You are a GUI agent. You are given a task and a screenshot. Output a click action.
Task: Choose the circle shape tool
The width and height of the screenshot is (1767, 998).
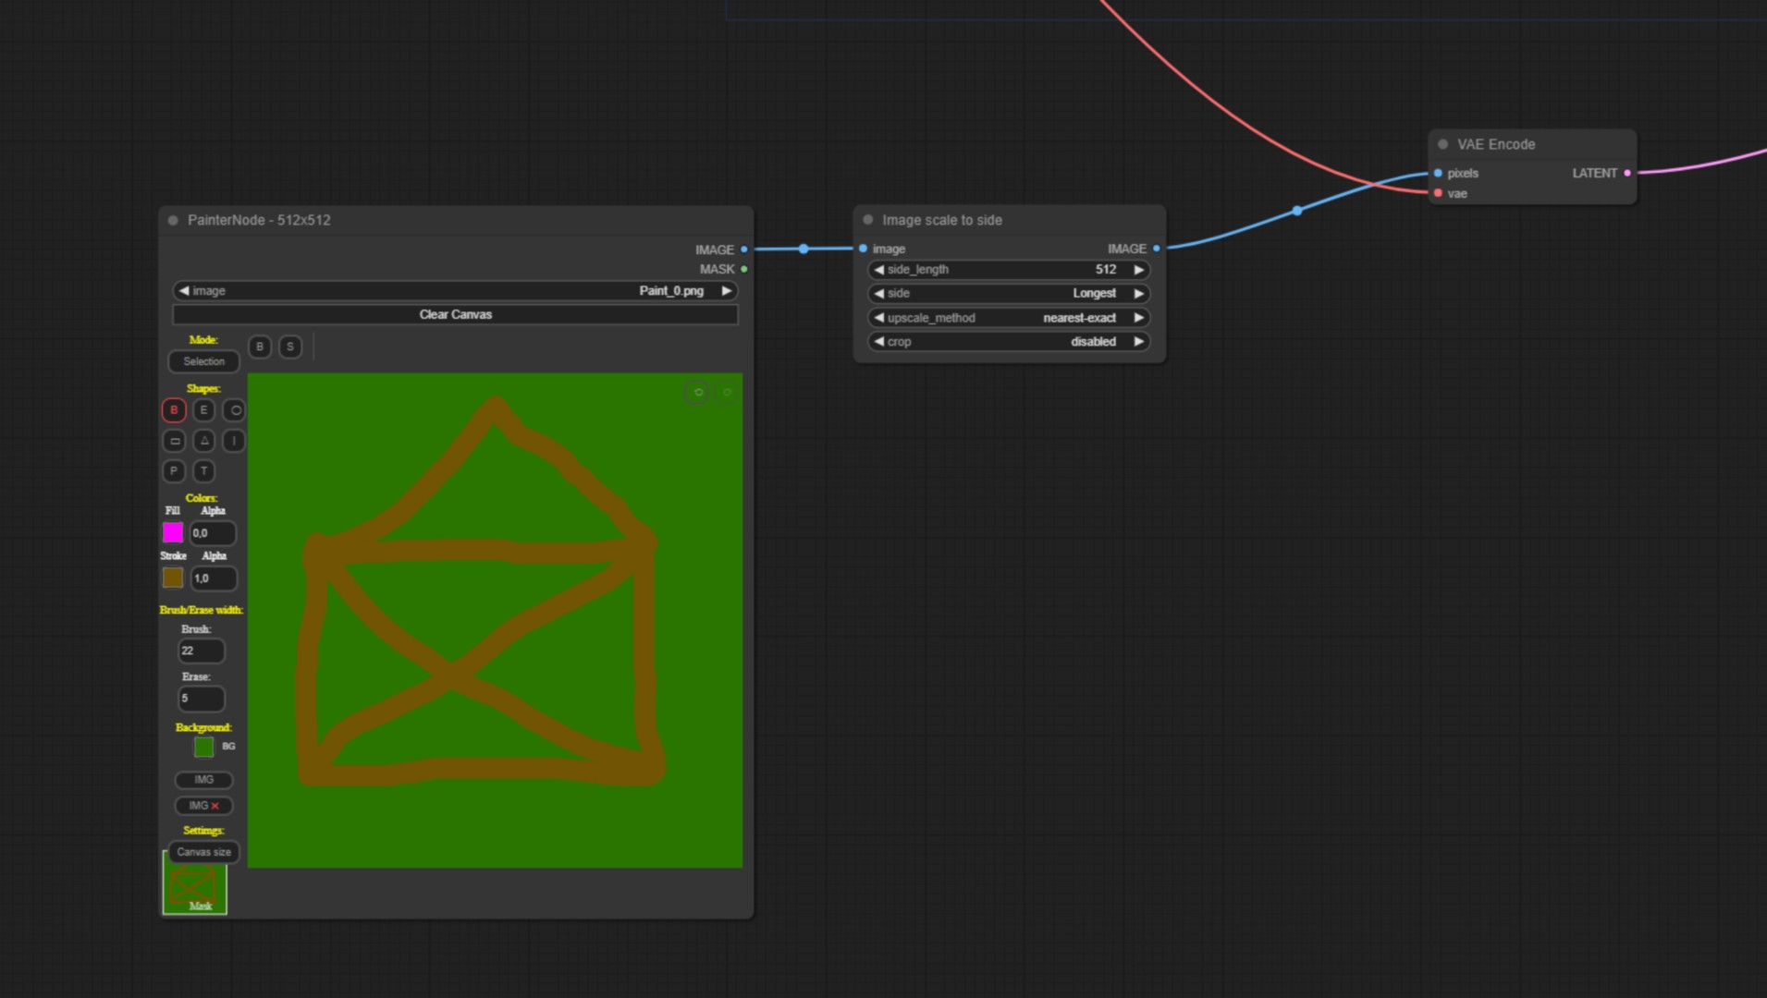point(235,410)
